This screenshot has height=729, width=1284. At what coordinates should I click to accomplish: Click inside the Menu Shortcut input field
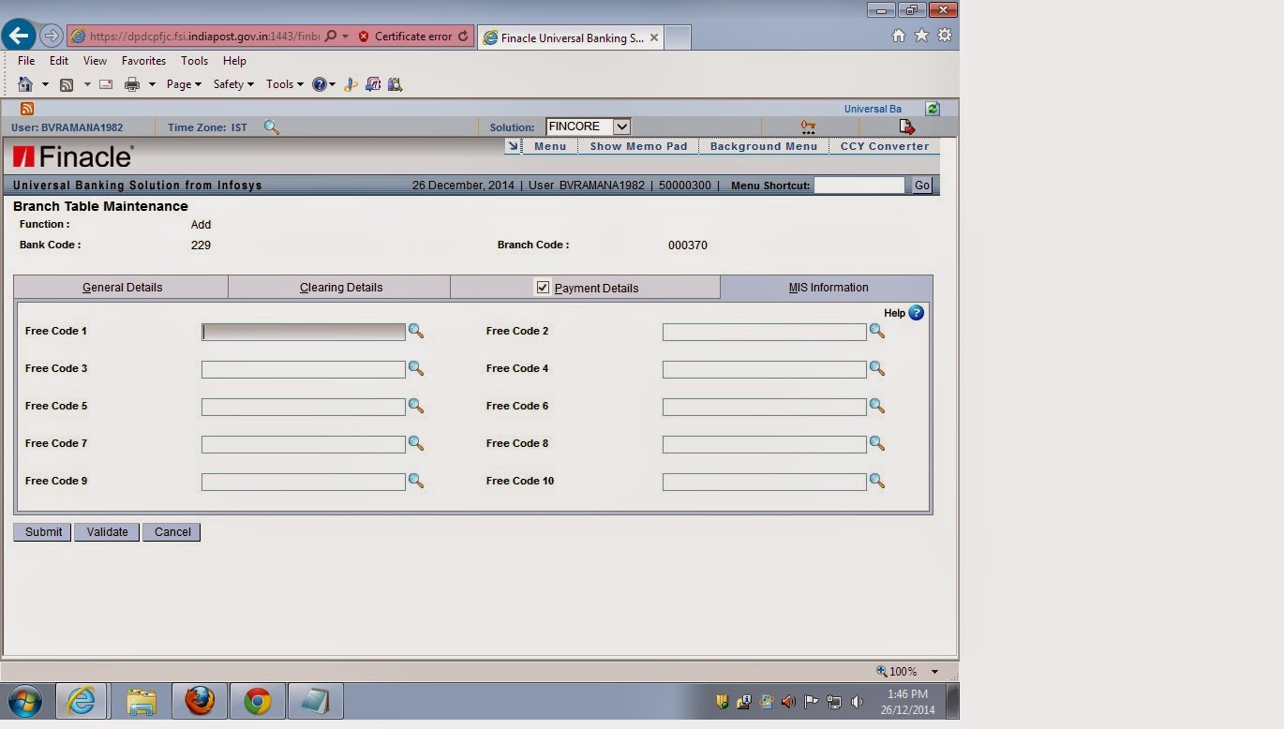click(x=859, y=185)
